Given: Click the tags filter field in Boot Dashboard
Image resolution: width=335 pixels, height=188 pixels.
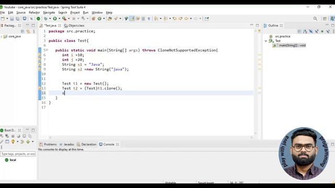Looking at the screenshot, I should point(18,154).
